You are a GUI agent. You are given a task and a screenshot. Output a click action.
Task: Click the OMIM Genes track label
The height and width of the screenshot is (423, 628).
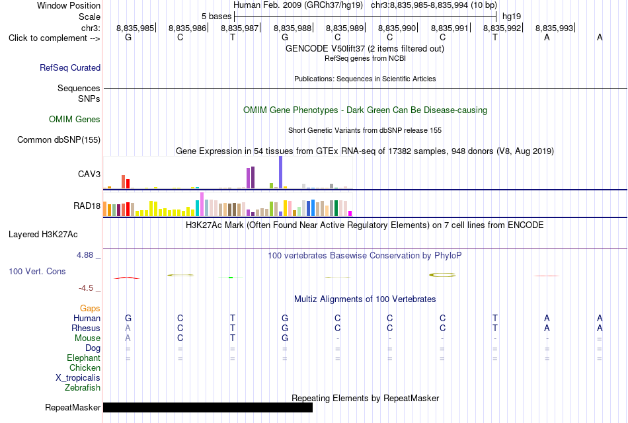click(x=74, y=120)
